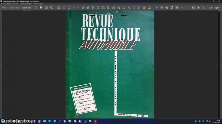
Task: Open the Início tab
Action: click(4, 8)
